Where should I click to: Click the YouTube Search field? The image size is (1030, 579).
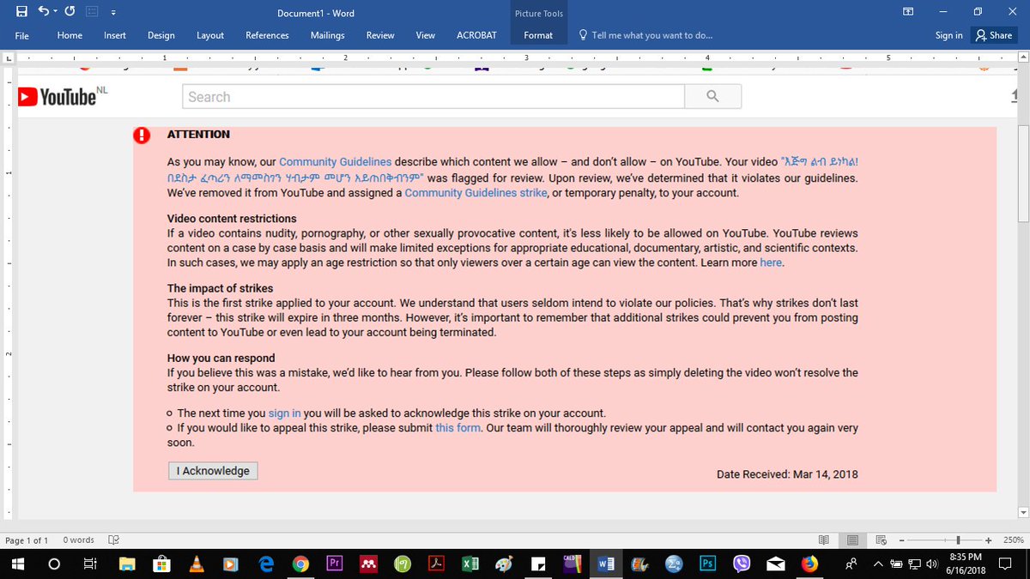pyautogui.click(x=433, y=97)
